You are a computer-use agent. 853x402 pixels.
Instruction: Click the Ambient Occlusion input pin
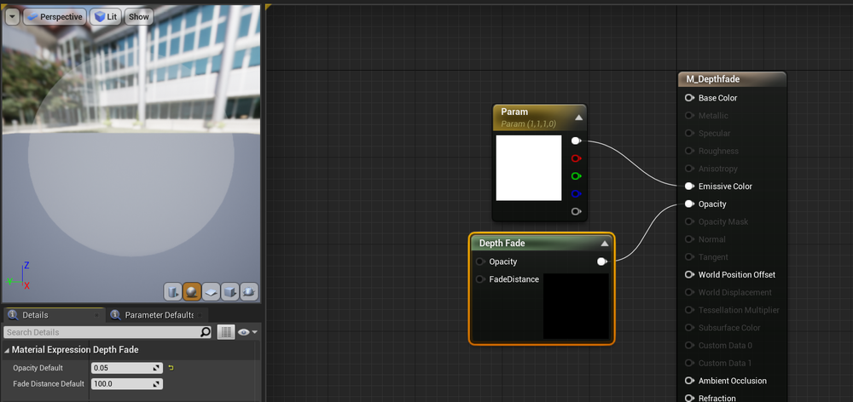pos(689,381)
